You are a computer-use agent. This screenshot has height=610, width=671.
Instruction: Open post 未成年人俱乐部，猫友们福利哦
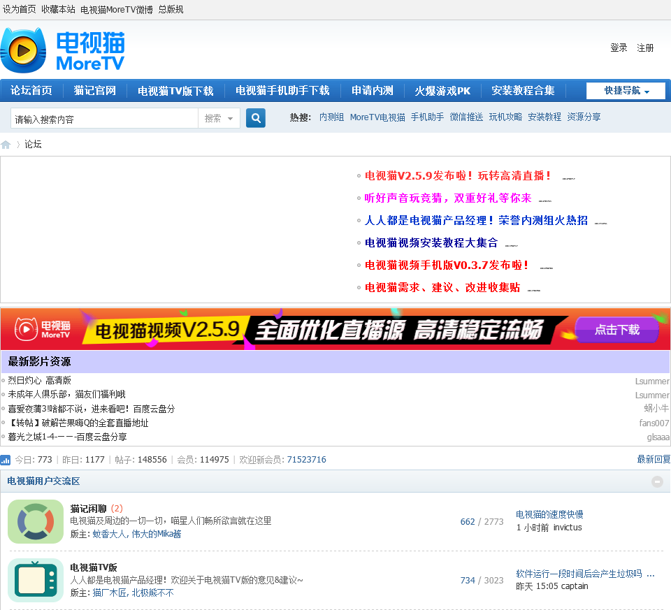(x=67, y=394)
